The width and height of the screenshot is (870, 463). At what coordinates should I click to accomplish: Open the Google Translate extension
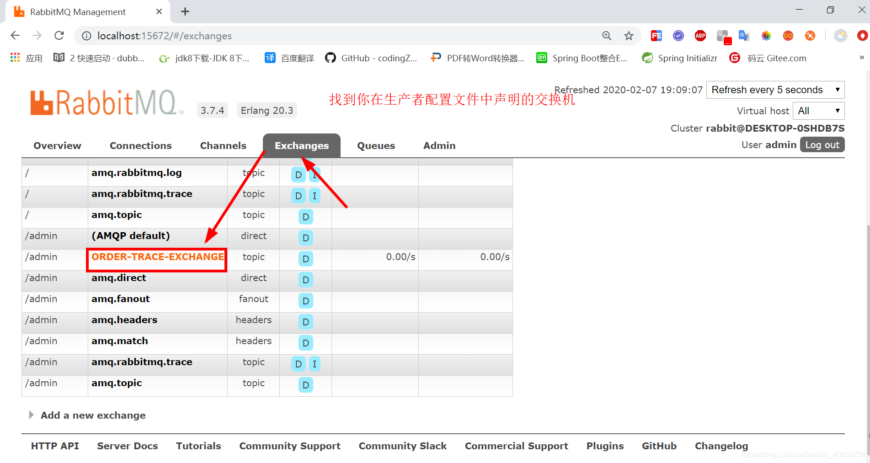pyautogui.click(x=744, y=36)
